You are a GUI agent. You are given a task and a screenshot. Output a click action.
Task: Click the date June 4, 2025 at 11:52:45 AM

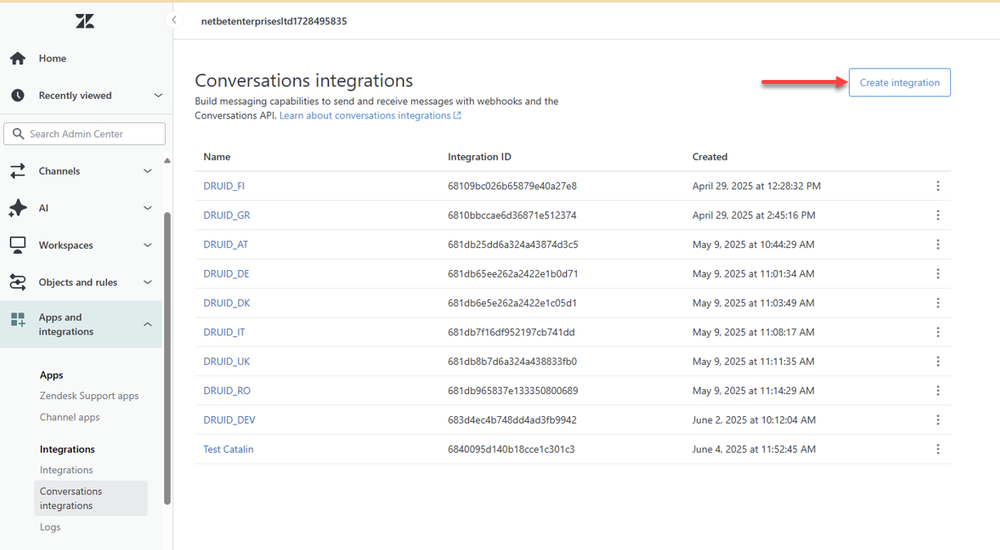point(754,449)
